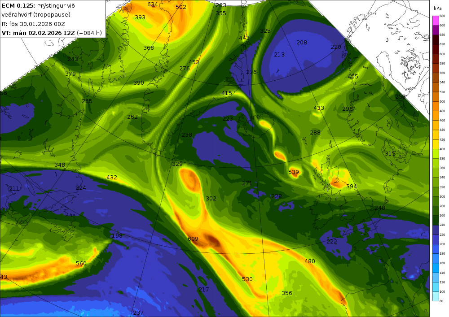Click the '300' label on the color scale
The width and height of the screenshot is (449, 317).
pos(442,197)
